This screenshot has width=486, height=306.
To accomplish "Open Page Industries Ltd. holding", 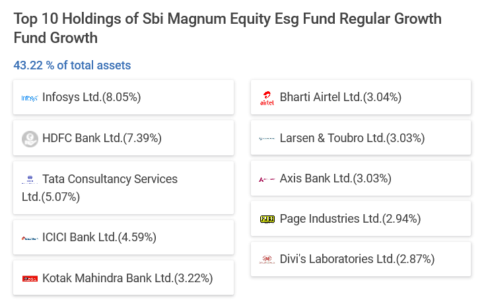I will click(350, 218).
